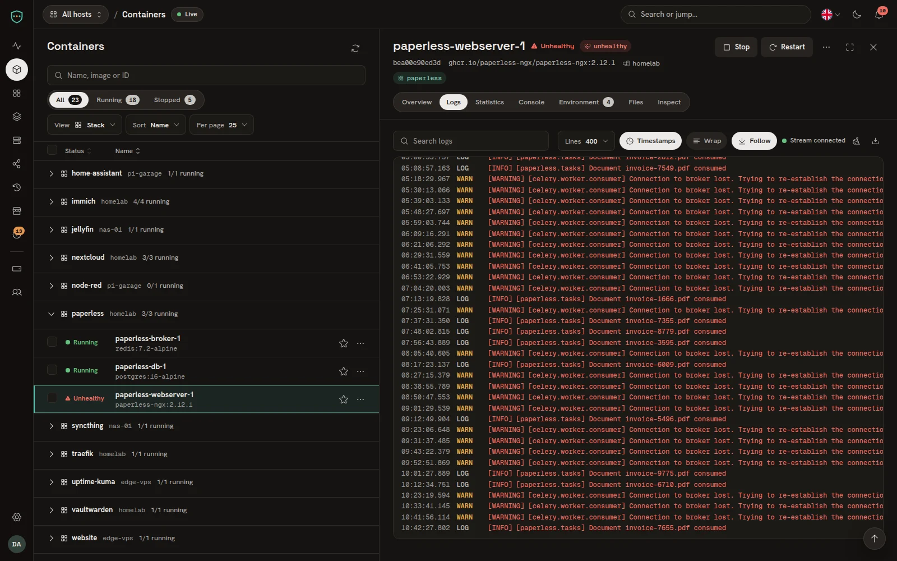Open the Lines 400 dropdown
The image size is (897, 561).
(x=586, y=141)
